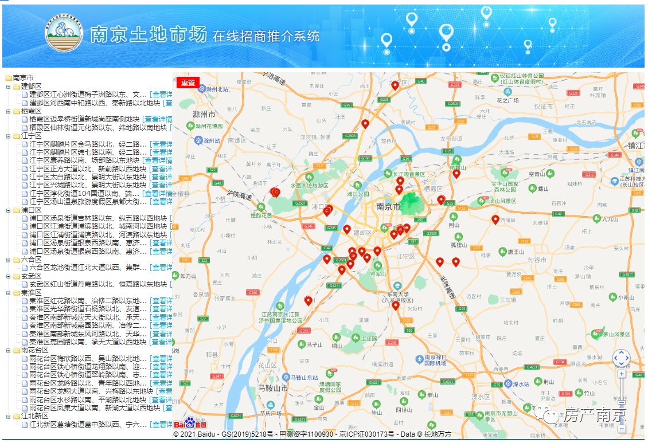Collapse the 建邺区 tree node

point(9,87)
